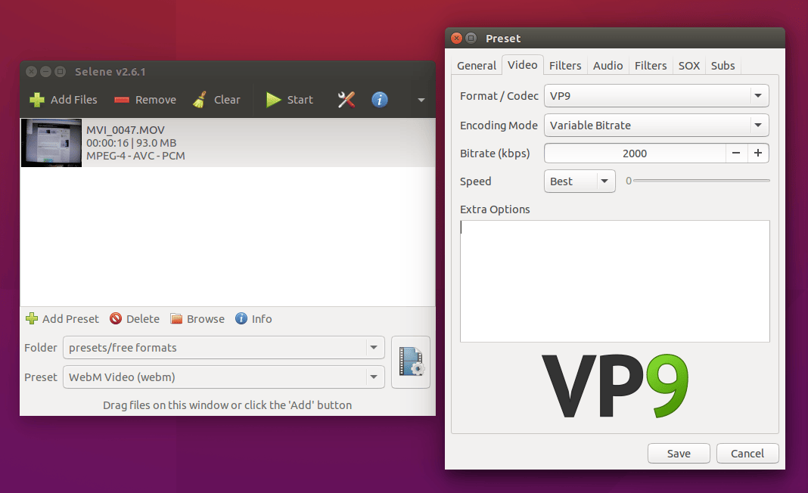Click the red minus Remove icon
This screenshot has height=493, width=808.
pyautogui.click(x=122, y=100)
